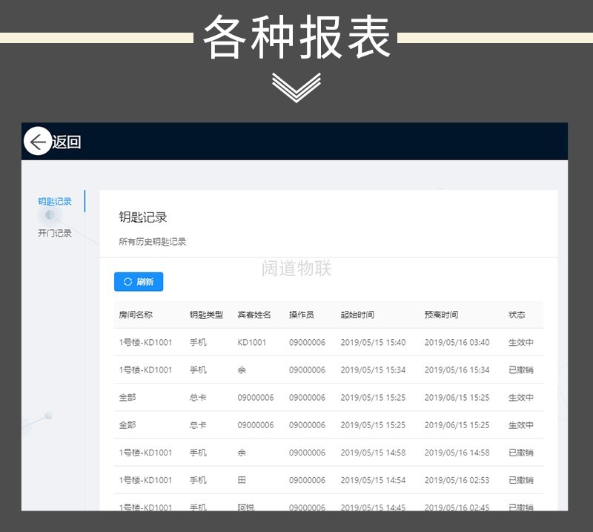This screenshot has height=532, width=593.
Task: Click the 预离时间 column header
Action: (441, 315)
